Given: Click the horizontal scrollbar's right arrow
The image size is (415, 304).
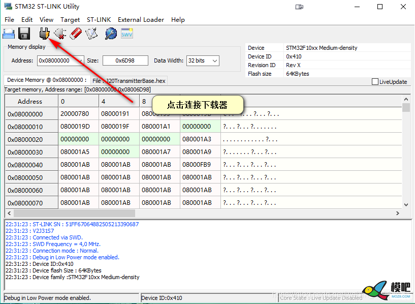Looking at the screenshot, I should [398, 213].
